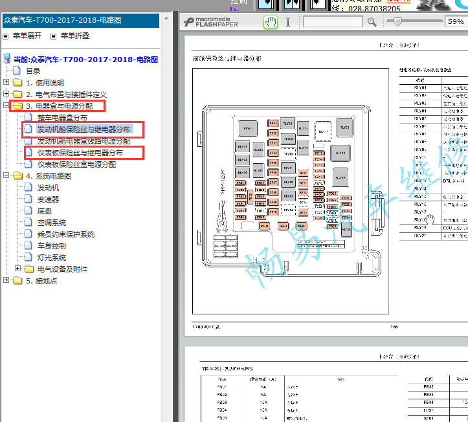
Task: Click the page icon for 车身控制
Action: tap(28, 245)
